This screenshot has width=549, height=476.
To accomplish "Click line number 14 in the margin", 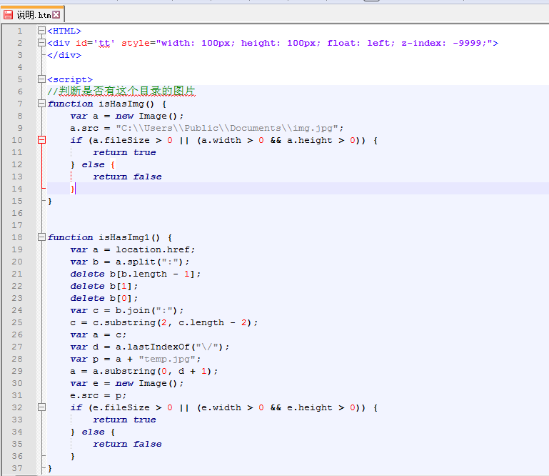I will 17,189.
